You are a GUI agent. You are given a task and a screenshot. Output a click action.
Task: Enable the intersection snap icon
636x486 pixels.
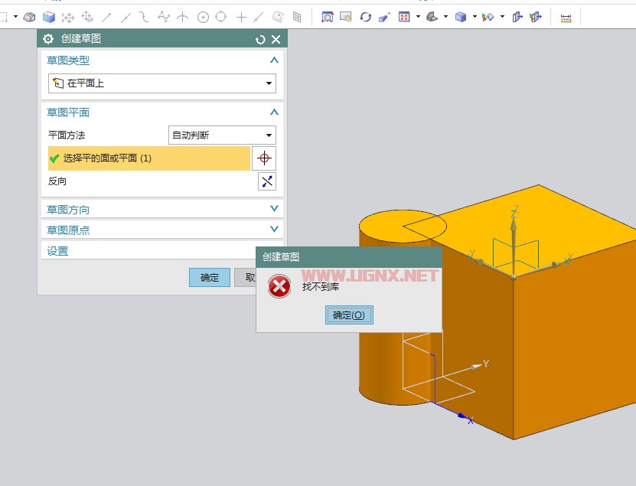click(183, 17)
